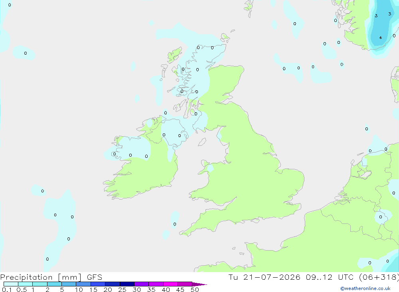Screen dimensions: 399x292
Task: Click the legend scale label "45"
Action: (x=180, y=290)
